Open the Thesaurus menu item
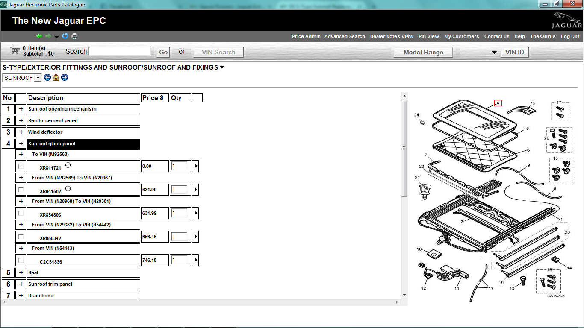Image resolution: width=584 pixels, height=328 pixels. click(x=543, y=36)
